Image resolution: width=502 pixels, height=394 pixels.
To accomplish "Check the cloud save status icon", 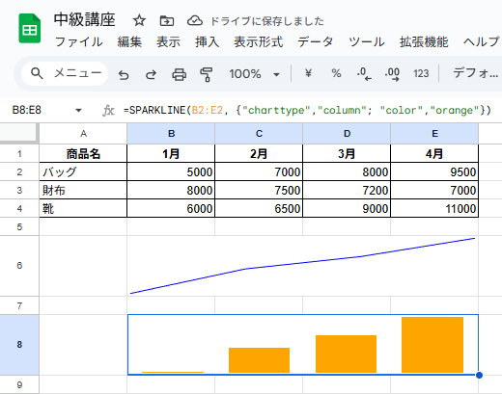I will 195,21.
